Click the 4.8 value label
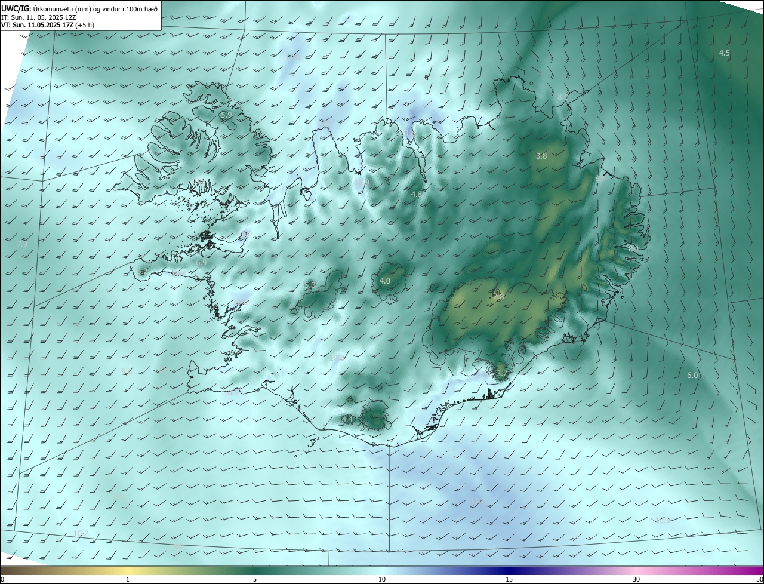Image resolution: width=764 pixels, height=584 pixels. (x=417, y=195)
